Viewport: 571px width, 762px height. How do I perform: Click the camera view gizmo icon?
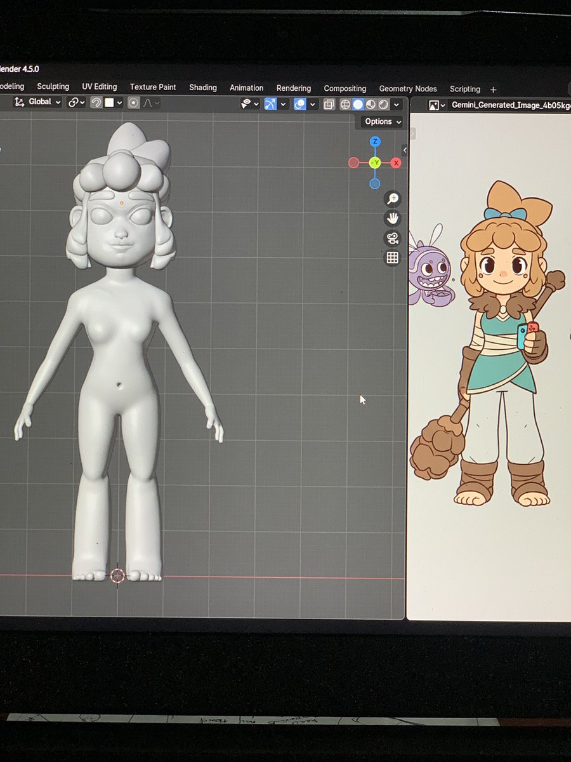(392, 237)
